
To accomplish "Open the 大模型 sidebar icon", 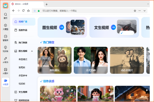I will (5, 25).
